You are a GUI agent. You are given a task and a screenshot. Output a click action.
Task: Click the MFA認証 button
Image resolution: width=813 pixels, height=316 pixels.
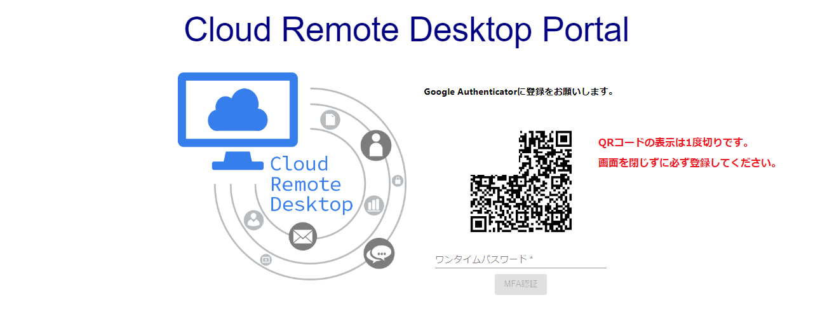[x=521, y=284]
